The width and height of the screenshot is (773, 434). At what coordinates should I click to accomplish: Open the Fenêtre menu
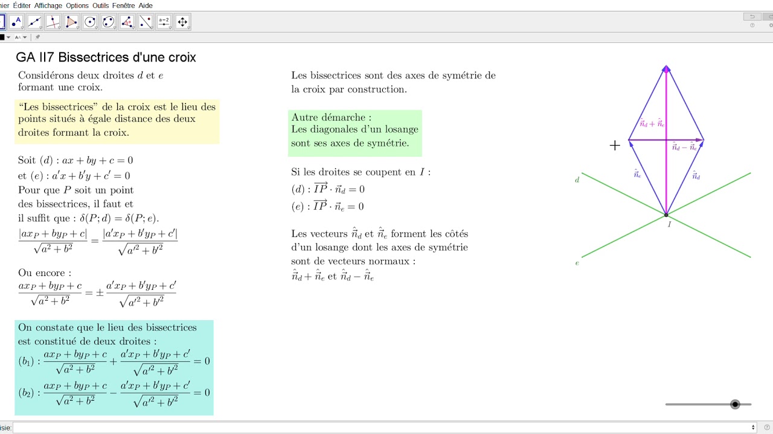click(124, 5)
